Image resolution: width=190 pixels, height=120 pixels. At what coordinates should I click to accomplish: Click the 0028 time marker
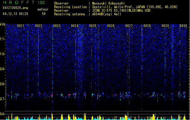click(147, 26)
